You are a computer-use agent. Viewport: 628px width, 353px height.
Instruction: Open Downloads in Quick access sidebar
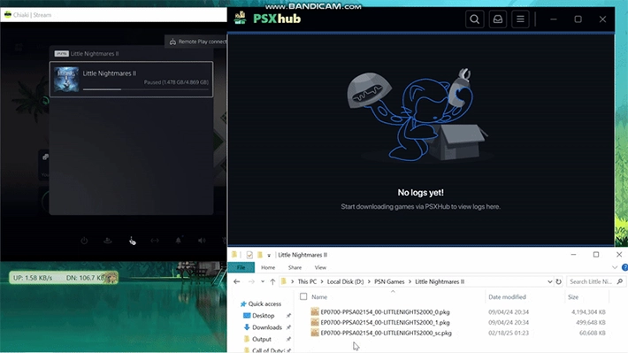click(267, 327)
